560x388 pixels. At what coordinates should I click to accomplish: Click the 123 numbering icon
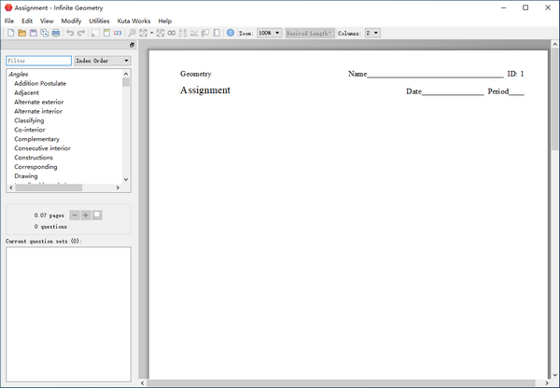[x=118, y=33]
